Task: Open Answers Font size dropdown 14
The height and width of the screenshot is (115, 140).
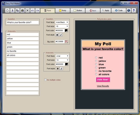Action: [x=62, y=60]
